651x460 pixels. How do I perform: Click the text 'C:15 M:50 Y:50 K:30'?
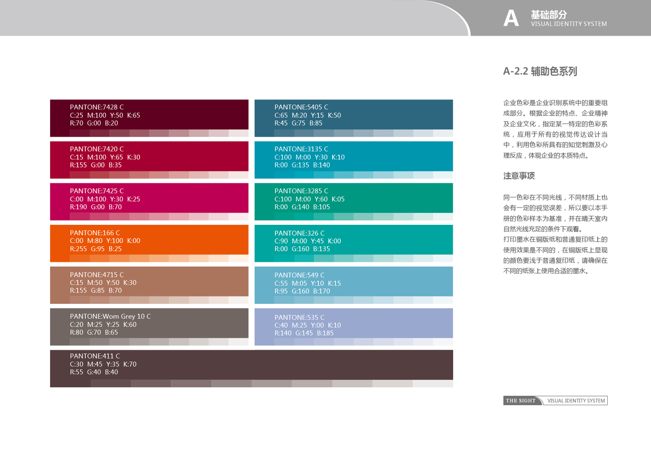103,283
